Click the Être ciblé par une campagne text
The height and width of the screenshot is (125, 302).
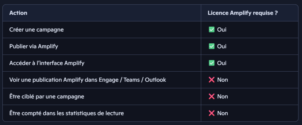coord(47,96)
